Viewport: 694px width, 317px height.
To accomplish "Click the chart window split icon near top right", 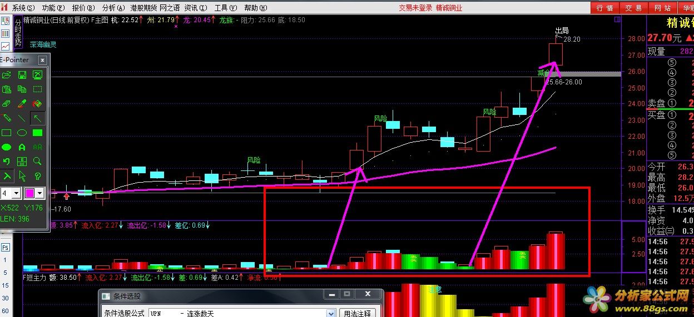I will (x=617, y=19).
